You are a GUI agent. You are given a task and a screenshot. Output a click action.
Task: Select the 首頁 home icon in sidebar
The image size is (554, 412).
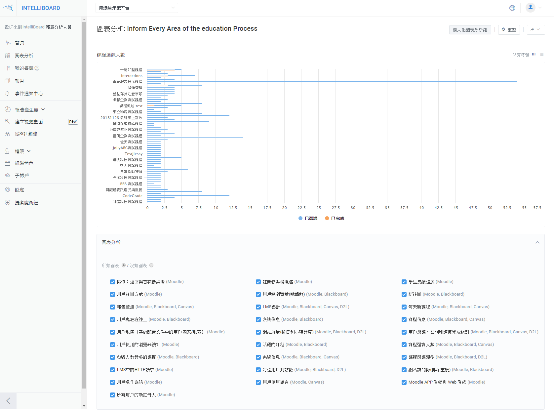point(7,42)
